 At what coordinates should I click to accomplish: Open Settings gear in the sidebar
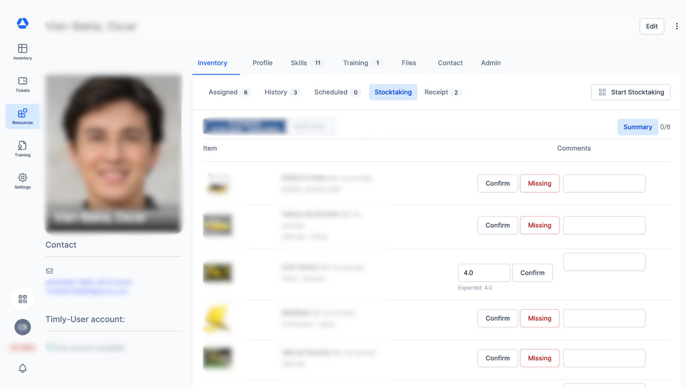click(22, 181)
